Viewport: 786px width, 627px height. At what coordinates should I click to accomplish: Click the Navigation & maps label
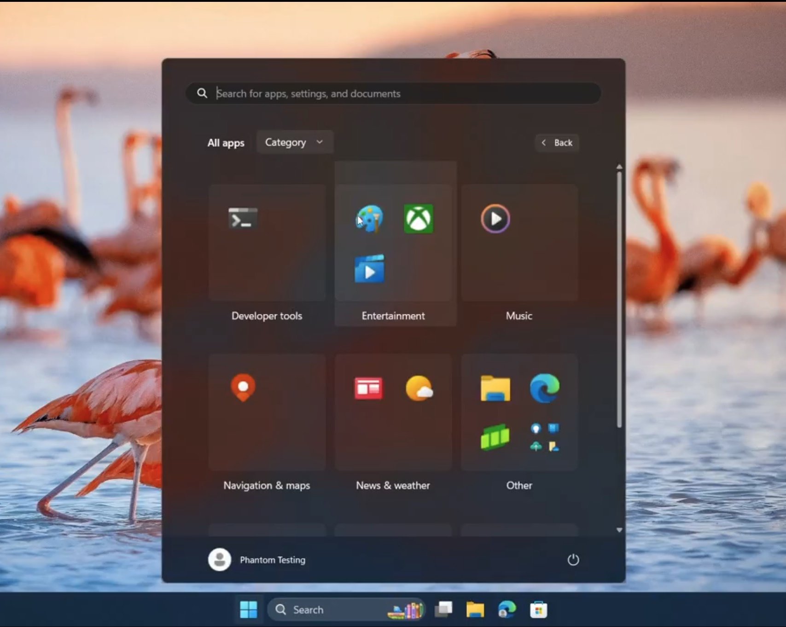267,485
